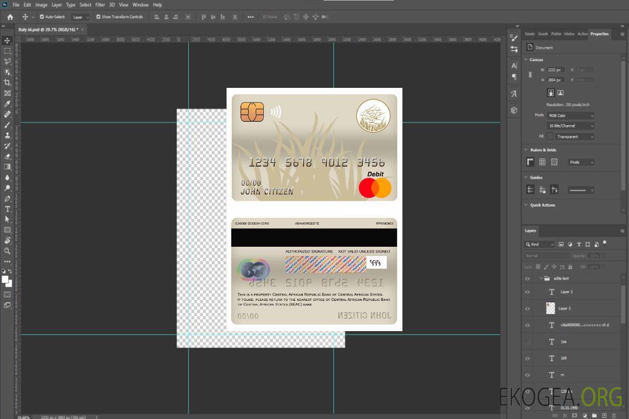Select the Eraser tool
The width and height of the screenshot is (629, 419).
coord(8,156)
